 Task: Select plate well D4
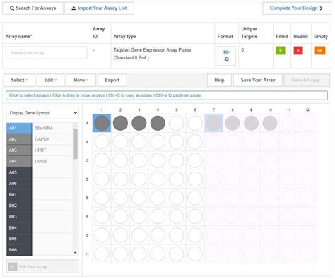(x=158, y=179)
